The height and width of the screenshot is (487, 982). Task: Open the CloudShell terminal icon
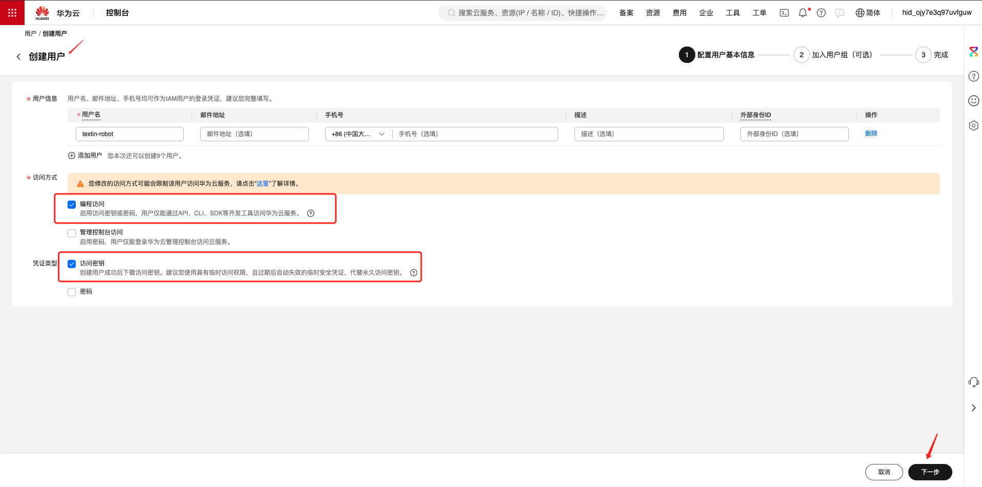[x=784, y=13]
